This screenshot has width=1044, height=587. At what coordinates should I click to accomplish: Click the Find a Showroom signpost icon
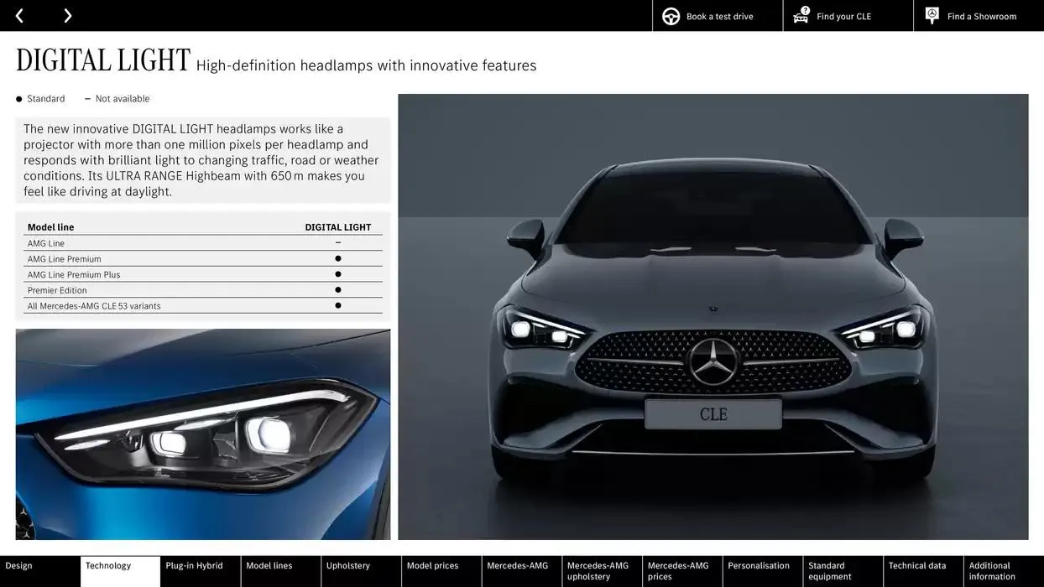931,15
